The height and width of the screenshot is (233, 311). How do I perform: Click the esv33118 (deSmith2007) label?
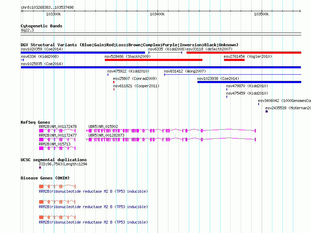click(x=209, y=49)
